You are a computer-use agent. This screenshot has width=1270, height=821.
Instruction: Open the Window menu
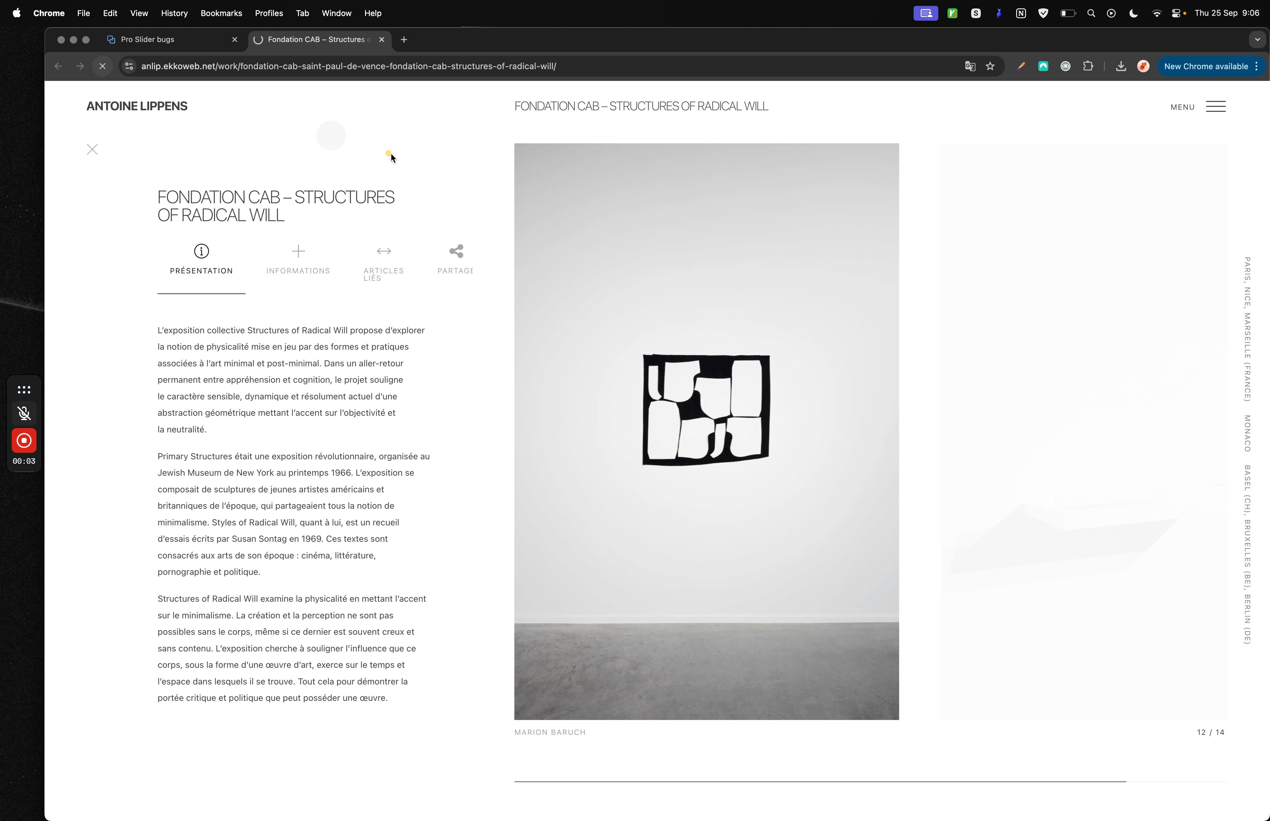pos(336,13)
